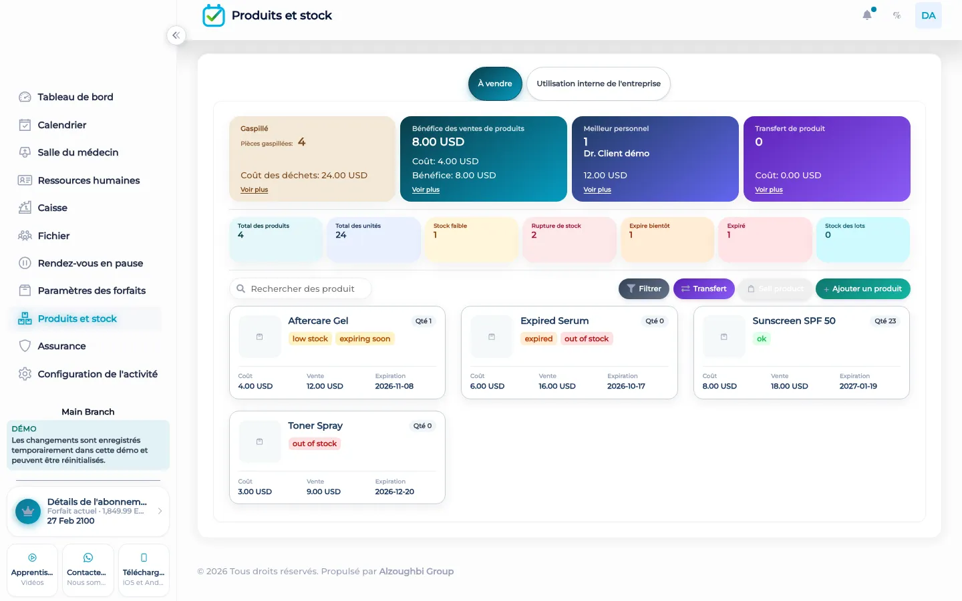
Task: Open the DA user avatar menu
Action: (928, 15)
